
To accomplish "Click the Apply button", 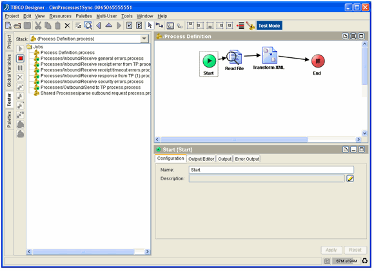I will [x=331, y=250].
